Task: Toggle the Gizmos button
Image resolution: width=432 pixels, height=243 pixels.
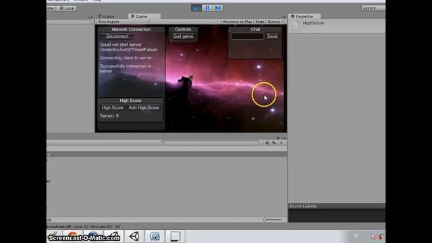Action: (x=273, y=22)
